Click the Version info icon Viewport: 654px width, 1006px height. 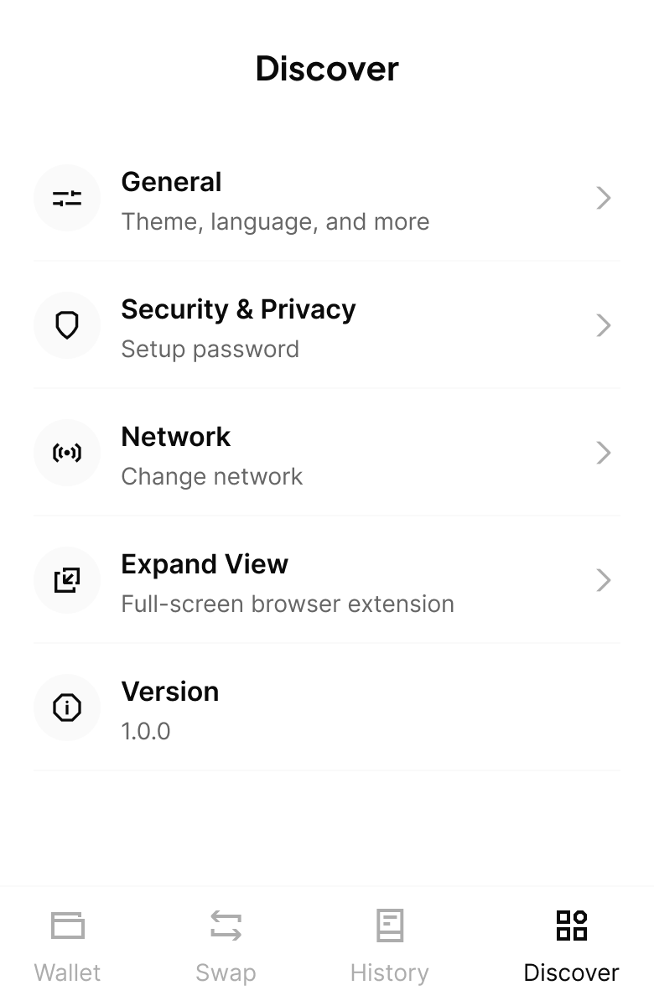click(x=67, y=708)
